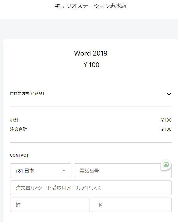Image resolution: width=178 pixels, height=222 pixels.
Task: Focus the receipt email address field
Action: [x=91, y=188]
